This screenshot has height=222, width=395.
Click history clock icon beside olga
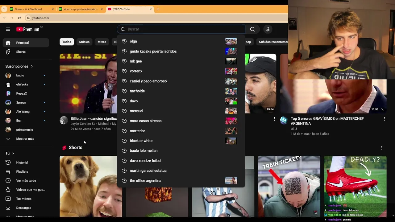124,41
